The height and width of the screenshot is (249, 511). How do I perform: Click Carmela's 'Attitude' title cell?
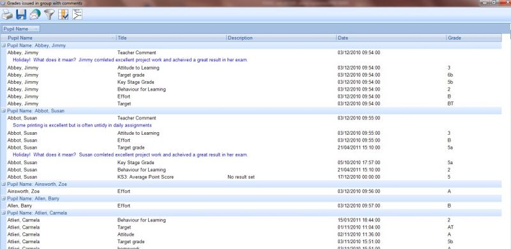125,234
